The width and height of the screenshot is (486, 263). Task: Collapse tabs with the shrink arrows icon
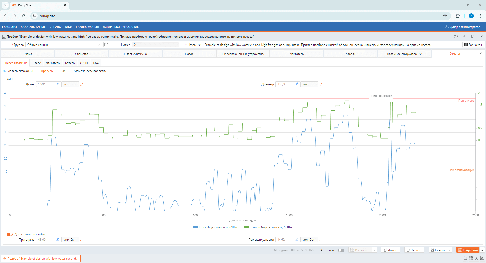click(x=481, y=54)
